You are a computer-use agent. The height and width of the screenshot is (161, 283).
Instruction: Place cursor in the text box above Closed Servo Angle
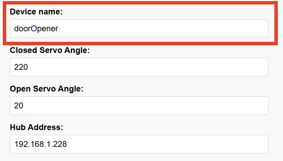139,29
